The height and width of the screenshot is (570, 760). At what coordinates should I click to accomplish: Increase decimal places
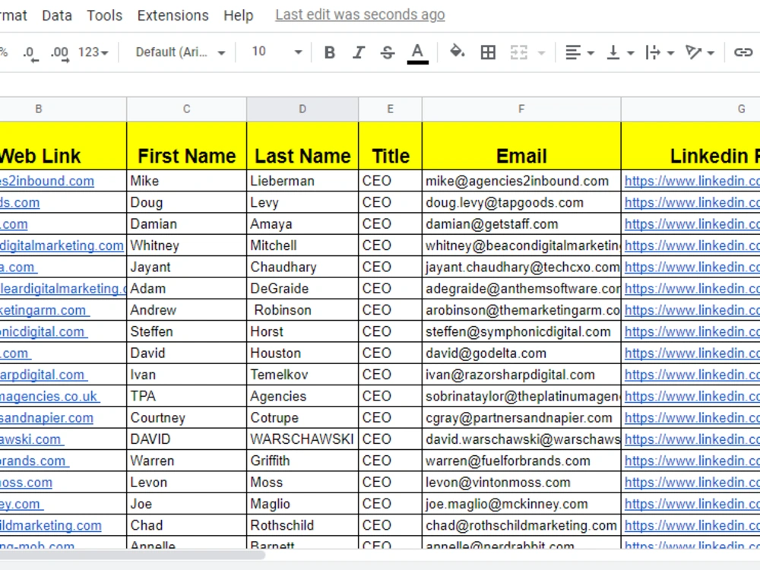click(x=59, y=53)
